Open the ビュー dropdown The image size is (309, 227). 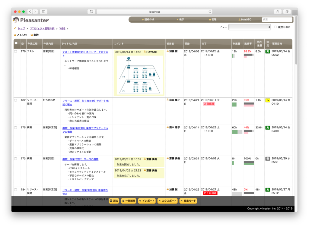pyautogui.click(x=250, y=27)
